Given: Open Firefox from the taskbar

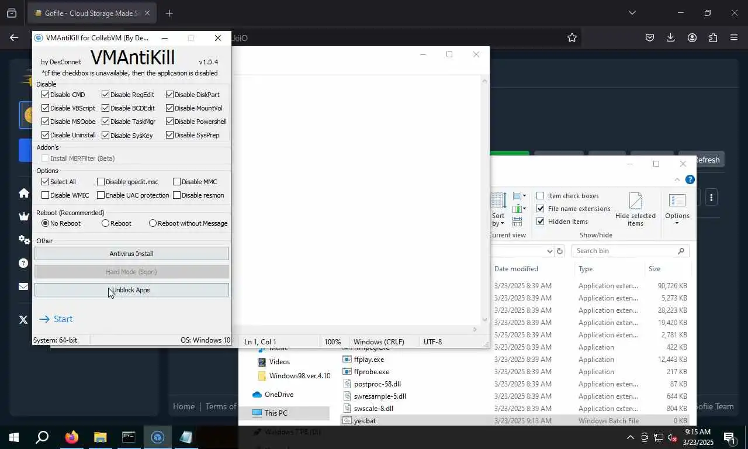Looking at the screenshot, I should click(x=72, y=437).
